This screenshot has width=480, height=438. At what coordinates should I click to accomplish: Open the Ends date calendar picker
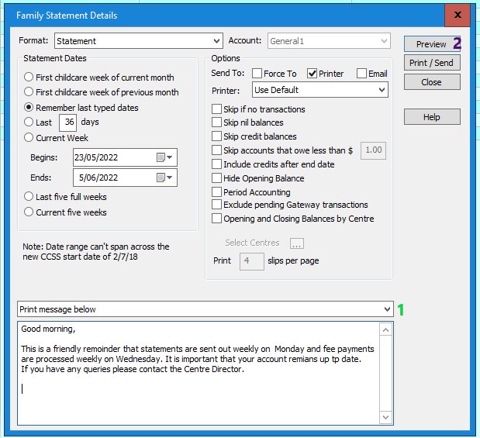click(x=164, y=178)
